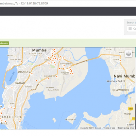Select the marker right of Chembur East label
The height and width of the screenshot is (136, 136).
click(x=57, y=76)
